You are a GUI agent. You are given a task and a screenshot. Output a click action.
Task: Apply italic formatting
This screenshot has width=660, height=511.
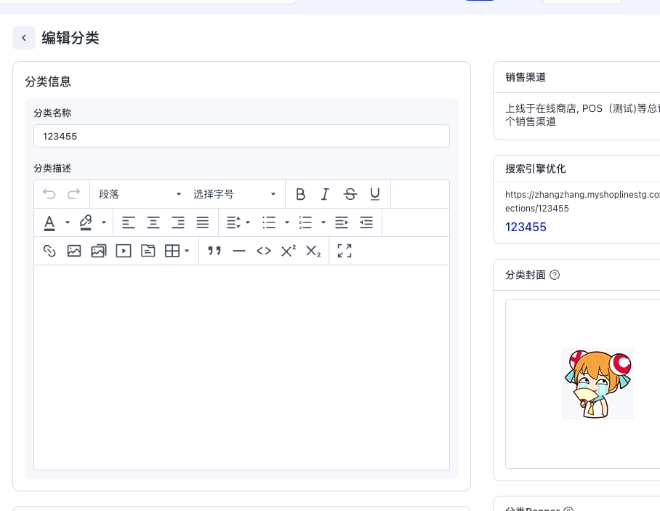coord(325,194)
